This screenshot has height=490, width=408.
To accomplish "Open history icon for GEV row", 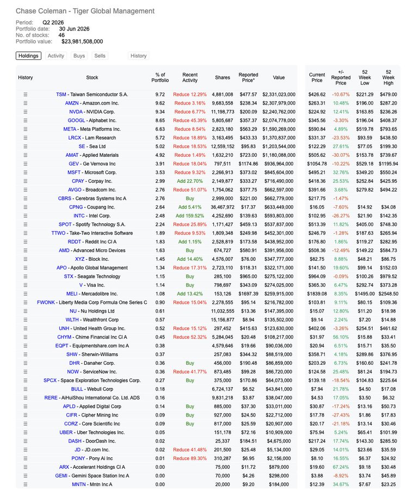I will point(25,164).
